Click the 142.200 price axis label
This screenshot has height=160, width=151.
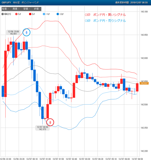(x=144, y=151)
